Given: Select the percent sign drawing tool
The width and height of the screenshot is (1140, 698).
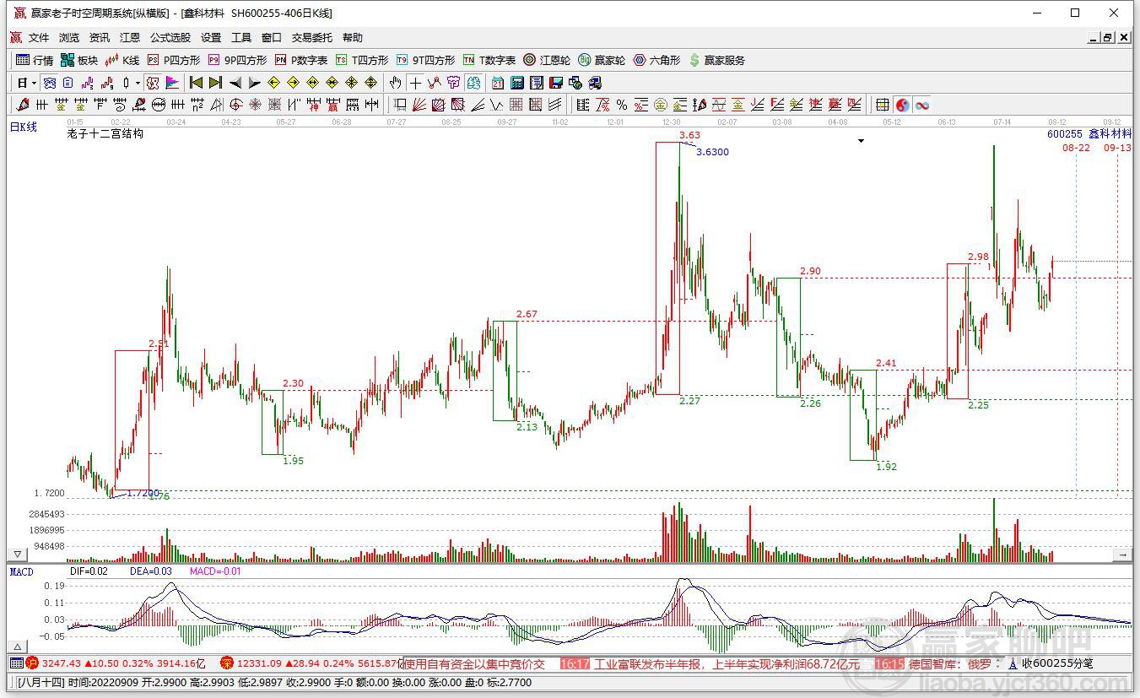Looking at the screenshot, I should (x=622, y=105).
